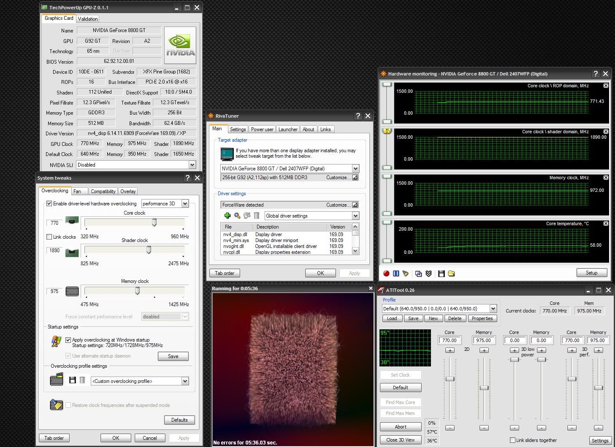Click the Shader clock slider handle
Image resolution: width=615 pixels, height=447 pixels.
149,250
